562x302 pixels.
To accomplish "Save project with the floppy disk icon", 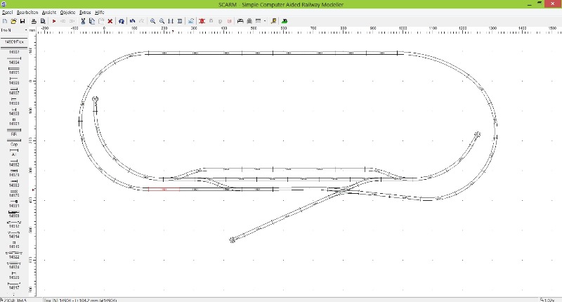I will [x=22, y=21].
